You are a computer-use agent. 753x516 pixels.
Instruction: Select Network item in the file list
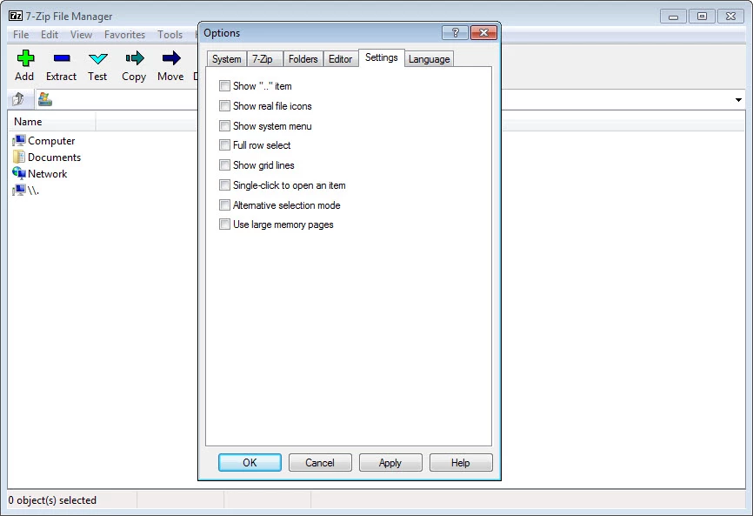click(x=47, y=174)
